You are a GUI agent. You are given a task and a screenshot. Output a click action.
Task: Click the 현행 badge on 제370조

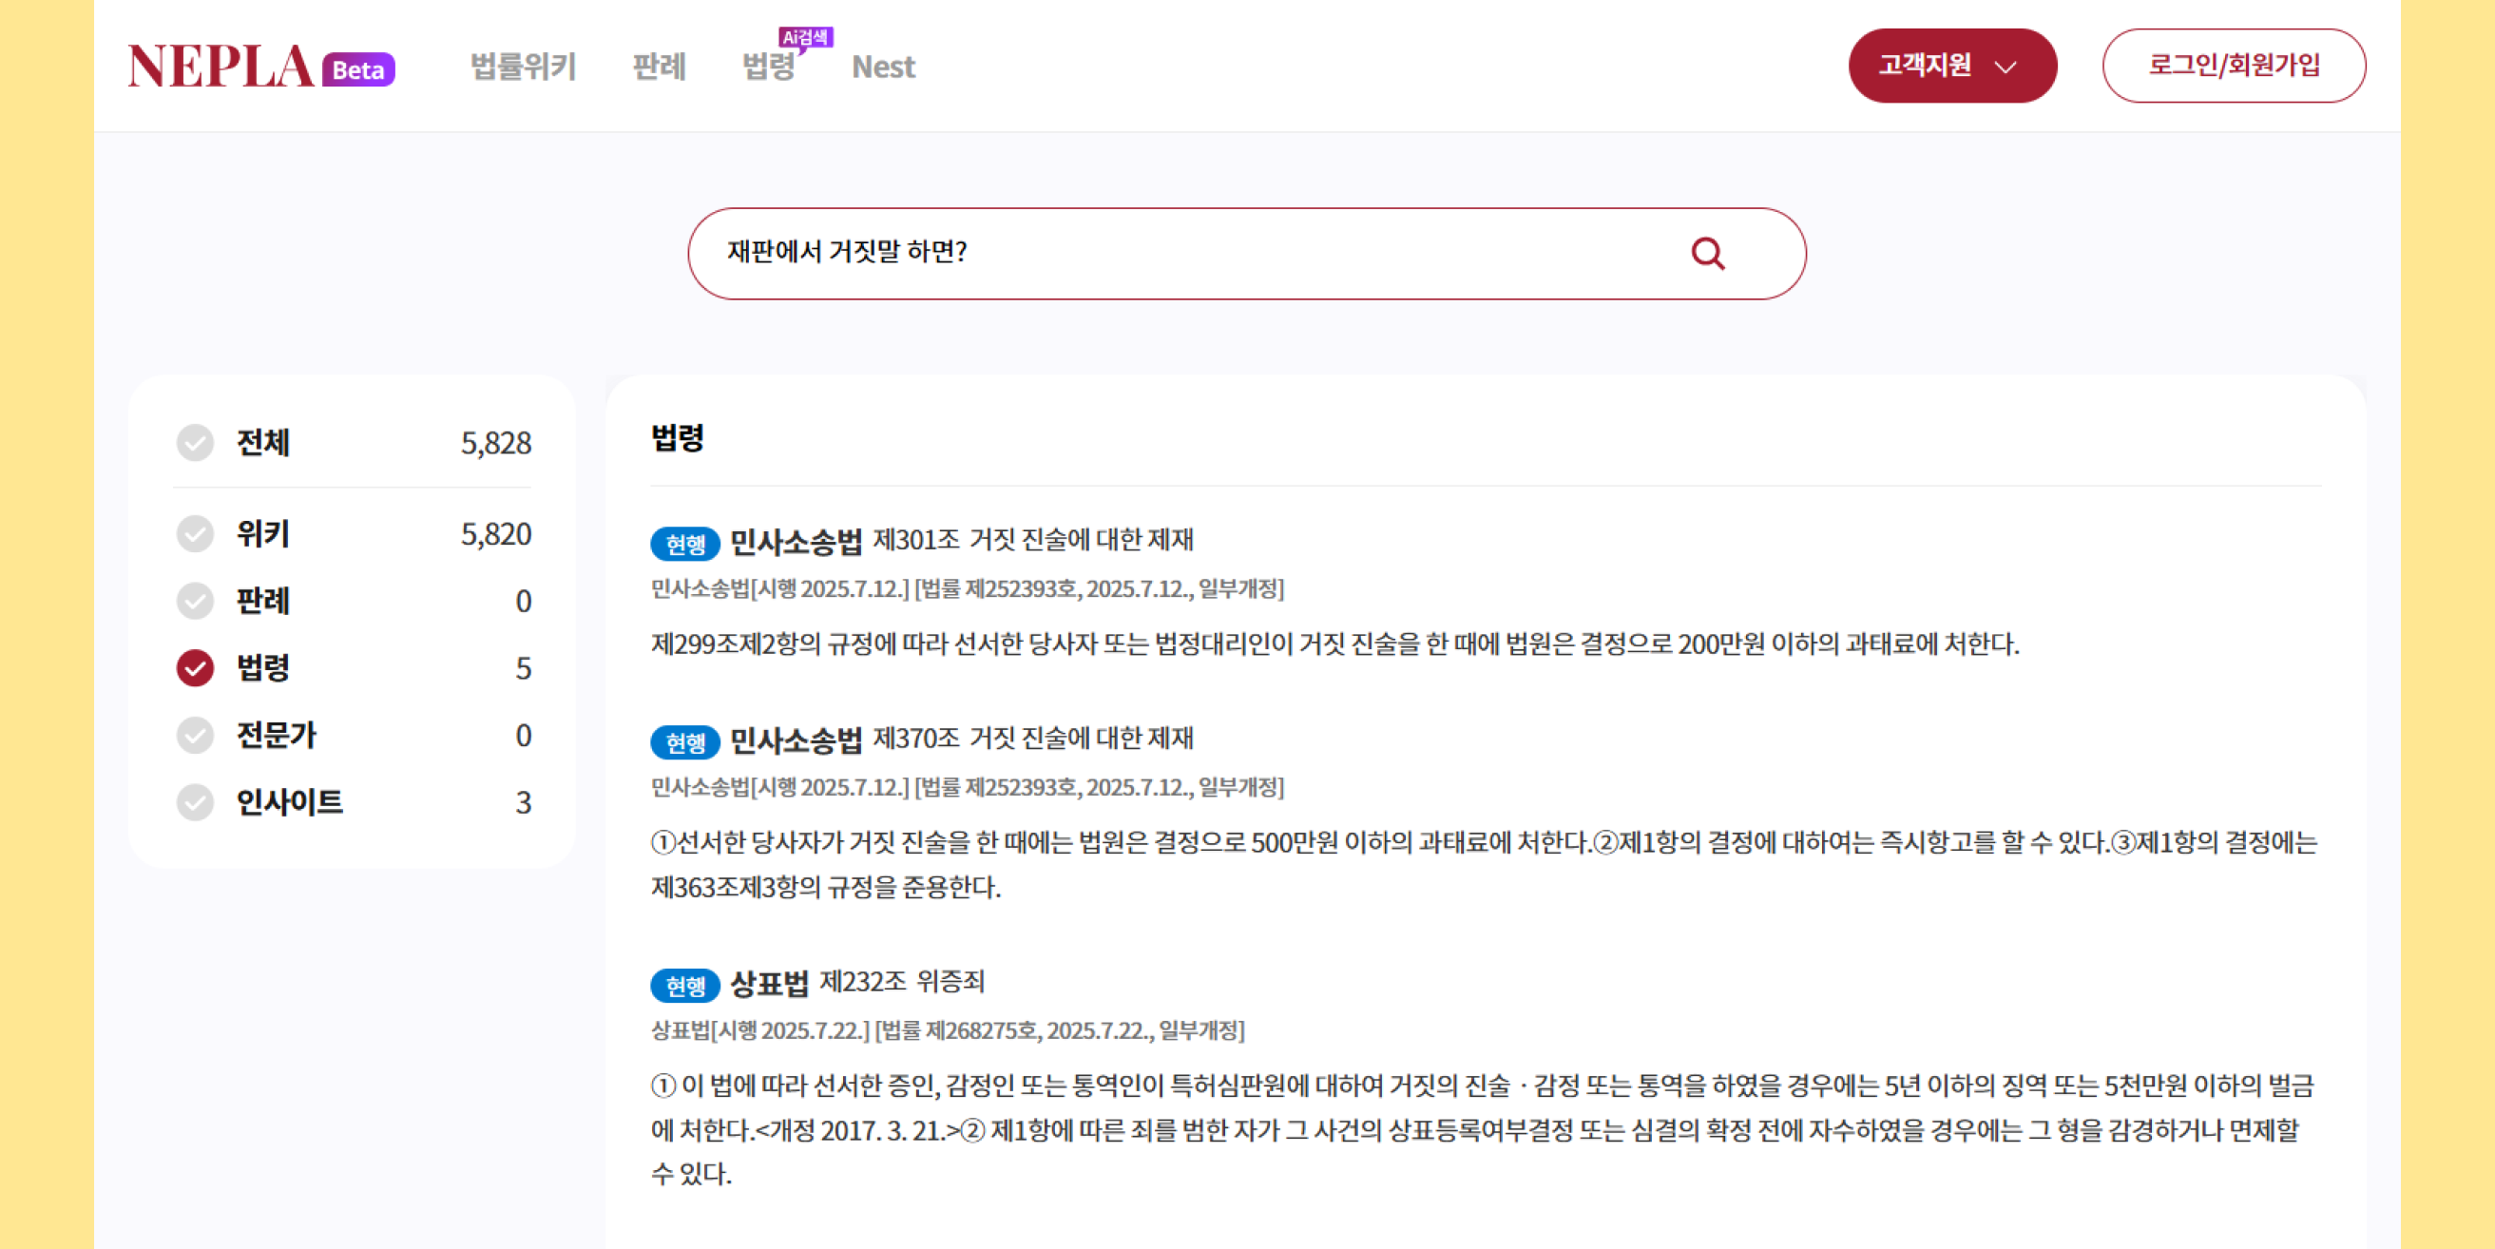684,742
